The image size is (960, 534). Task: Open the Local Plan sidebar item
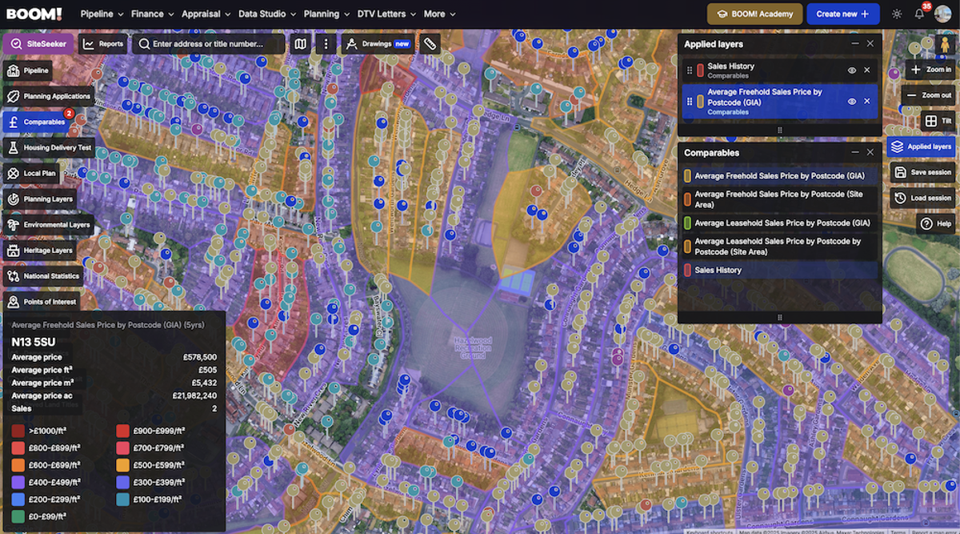[x=32, y=173]
